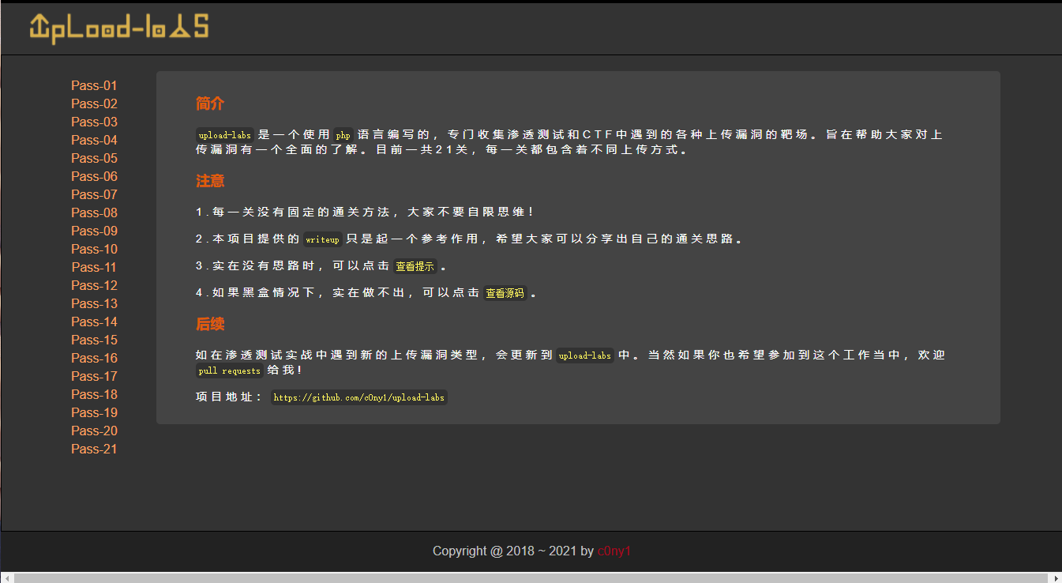Click the horizontal scrollbar at the bottom
The image size is (1062, 583).
coord(531,577)
